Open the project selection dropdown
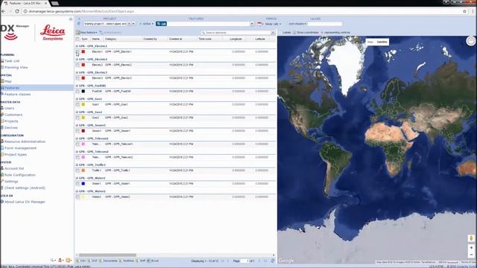Image resolution: width=477 pixels, height=268 pixels. point(133,24)
